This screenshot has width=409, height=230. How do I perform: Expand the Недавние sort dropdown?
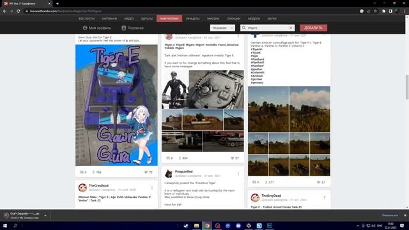click(x=222, y=28)
